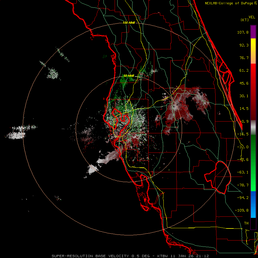Click the TH threshold label on legend
The image size is (258, 258).
[x=246, y=223]
